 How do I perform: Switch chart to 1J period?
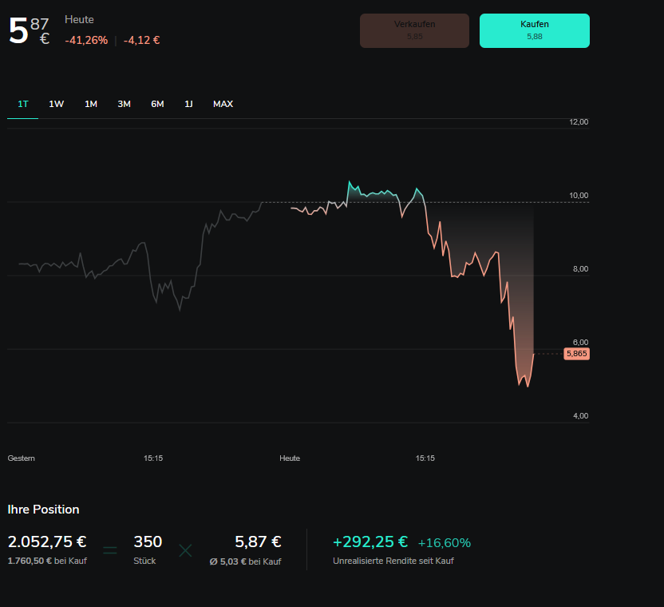188,104
